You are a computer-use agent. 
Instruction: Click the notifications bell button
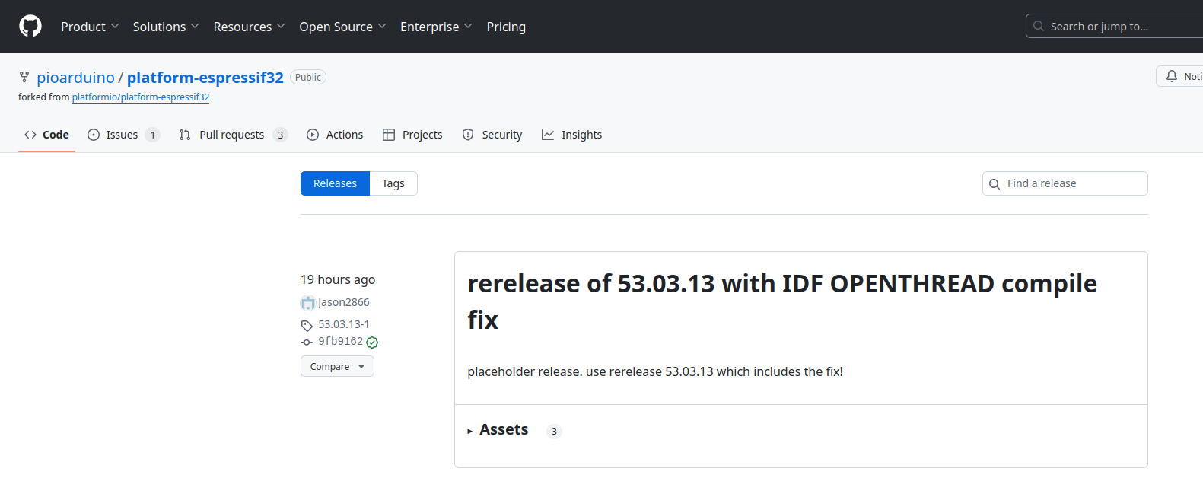click(1180, 76)
